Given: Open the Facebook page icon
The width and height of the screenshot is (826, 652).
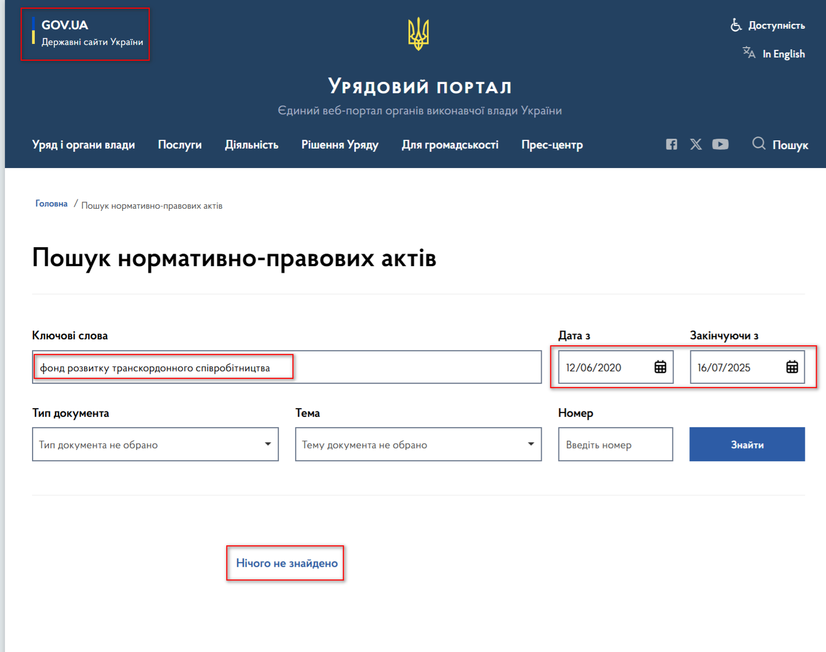Looking at the screenshot, I should 671,144.
